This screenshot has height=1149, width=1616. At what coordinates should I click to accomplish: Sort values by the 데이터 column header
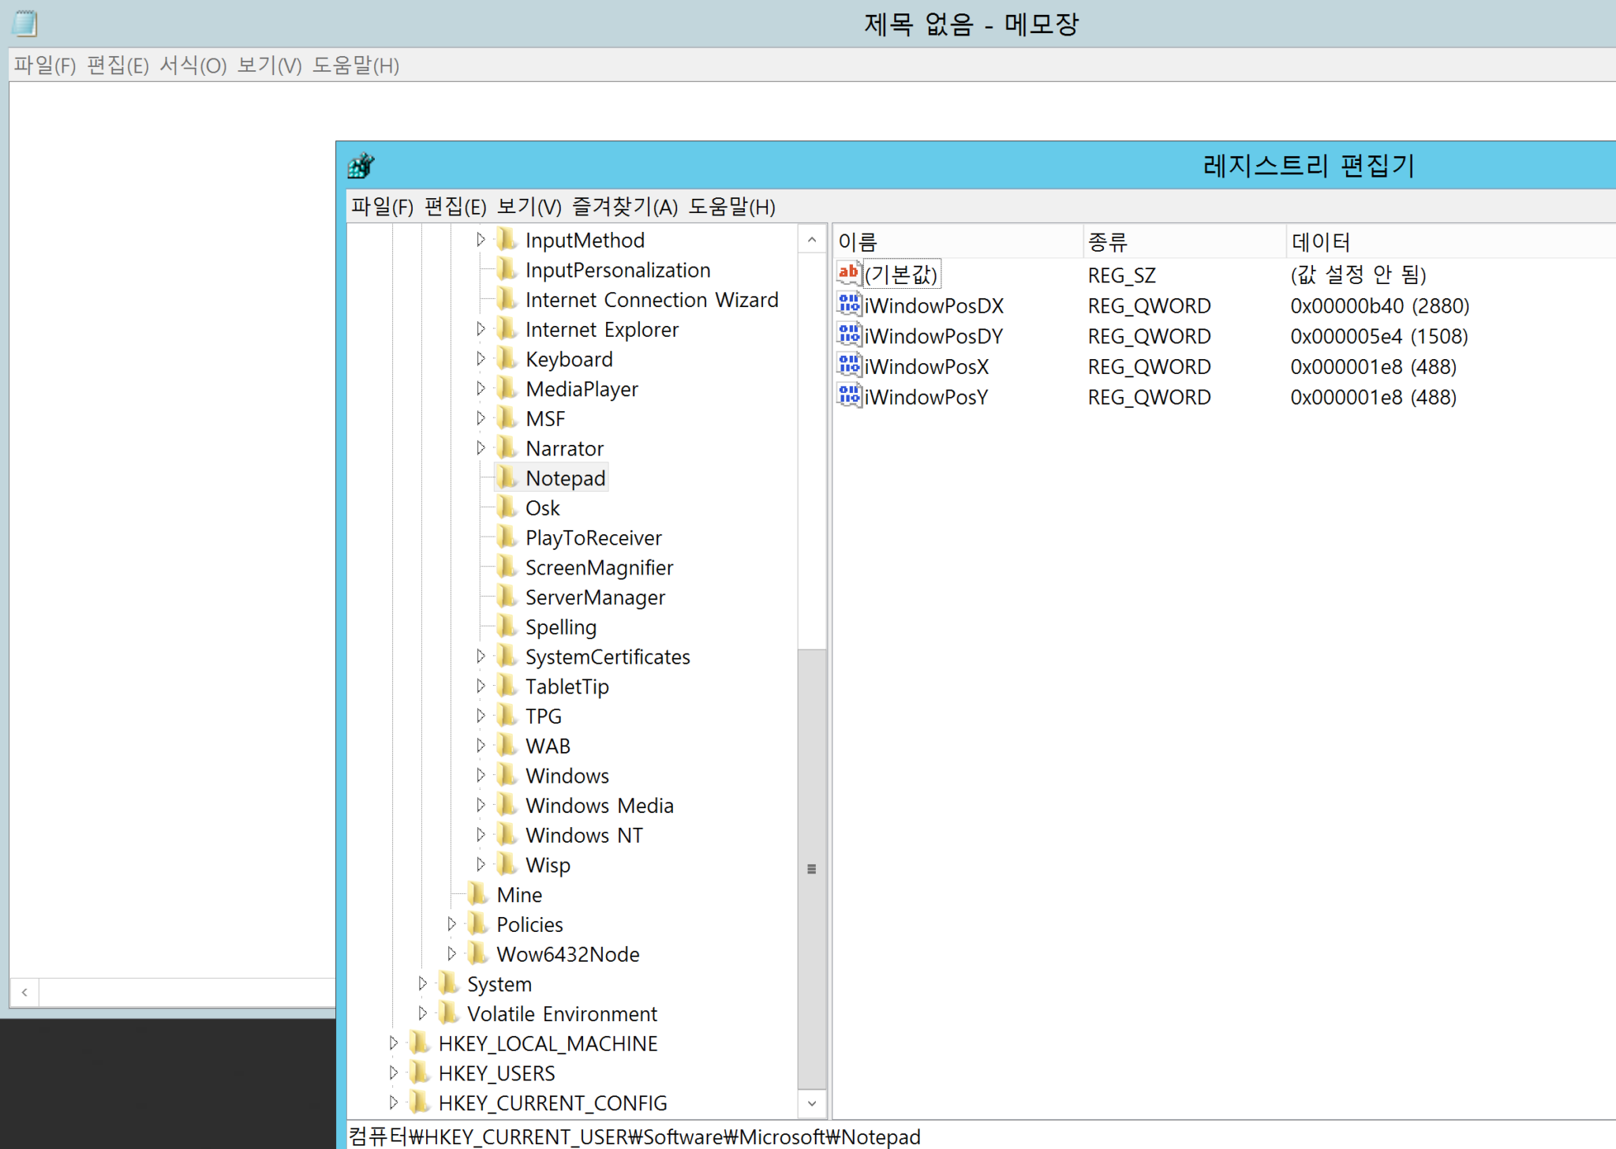point(1341,241)
